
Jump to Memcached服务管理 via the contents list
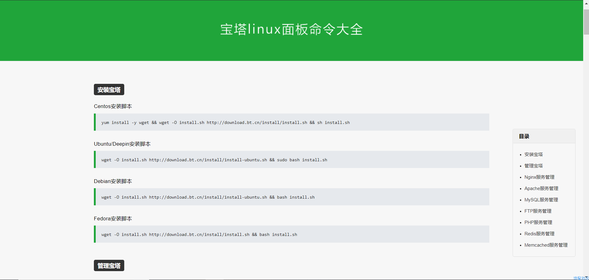click(x=546, y=245)
